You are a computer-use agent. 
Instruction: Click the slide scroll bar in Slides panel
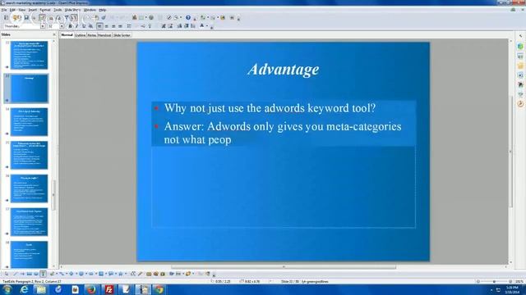53,196
